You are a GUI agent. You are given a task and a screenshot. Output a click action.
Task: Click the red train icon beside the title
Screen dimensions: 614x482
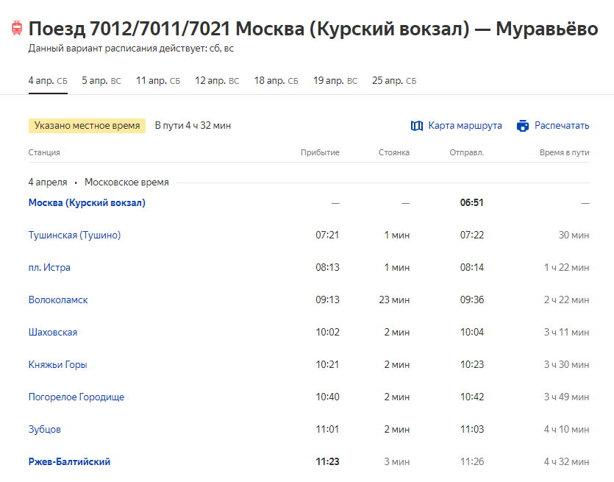(16, 29)
